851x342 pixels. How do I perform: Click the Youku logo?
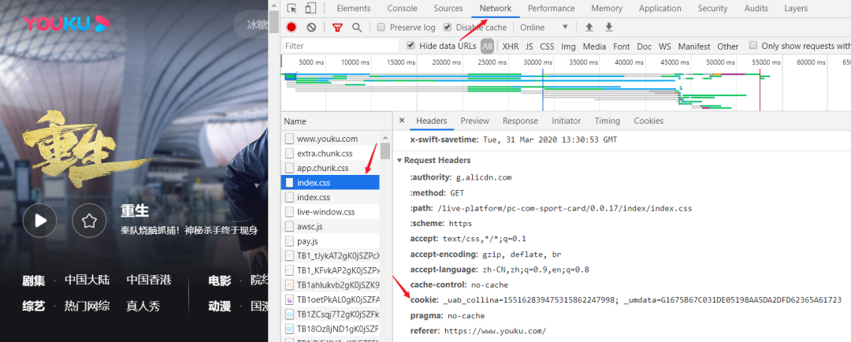click(66, 23)
